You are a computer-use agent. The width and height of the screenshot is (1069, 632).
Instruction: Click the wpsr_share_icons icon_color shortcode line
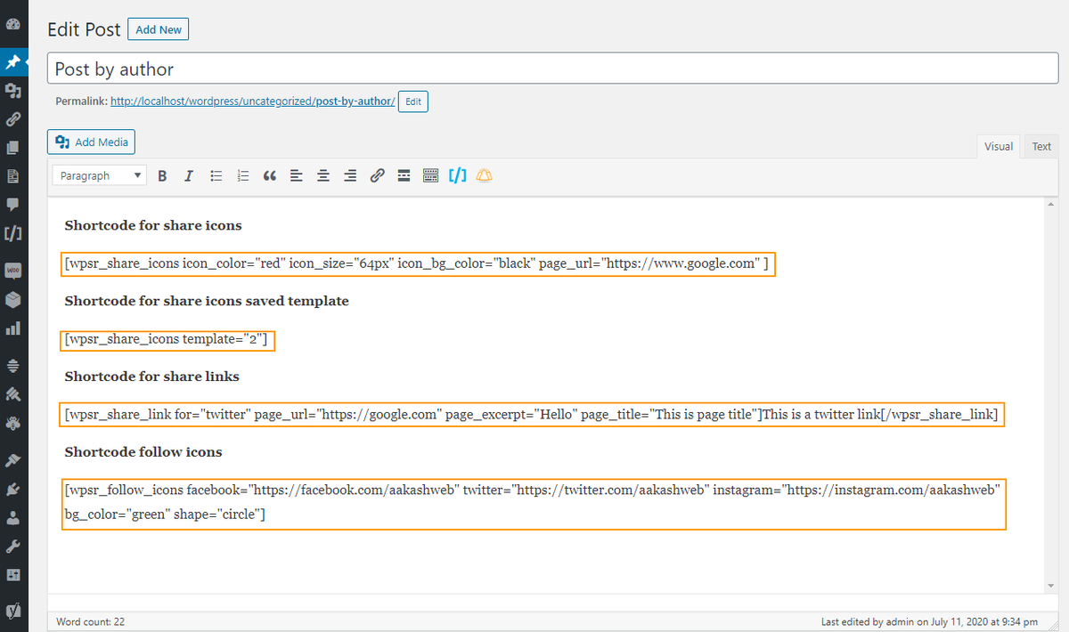coord(418,263)
